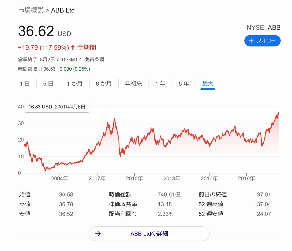Open ABB Ltdの詳細 details button
The width and height of the screenshot is (292, 251).
pos(149,234)
